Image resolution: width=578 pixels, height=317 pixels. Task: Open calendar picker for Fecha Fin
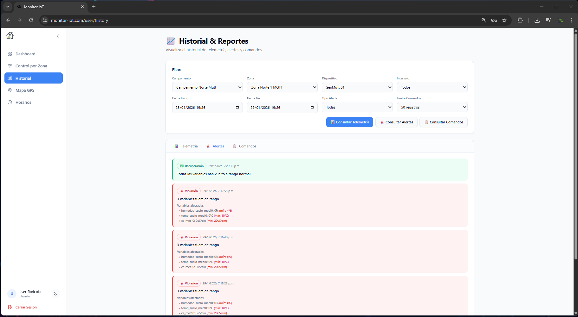(312, 108)
